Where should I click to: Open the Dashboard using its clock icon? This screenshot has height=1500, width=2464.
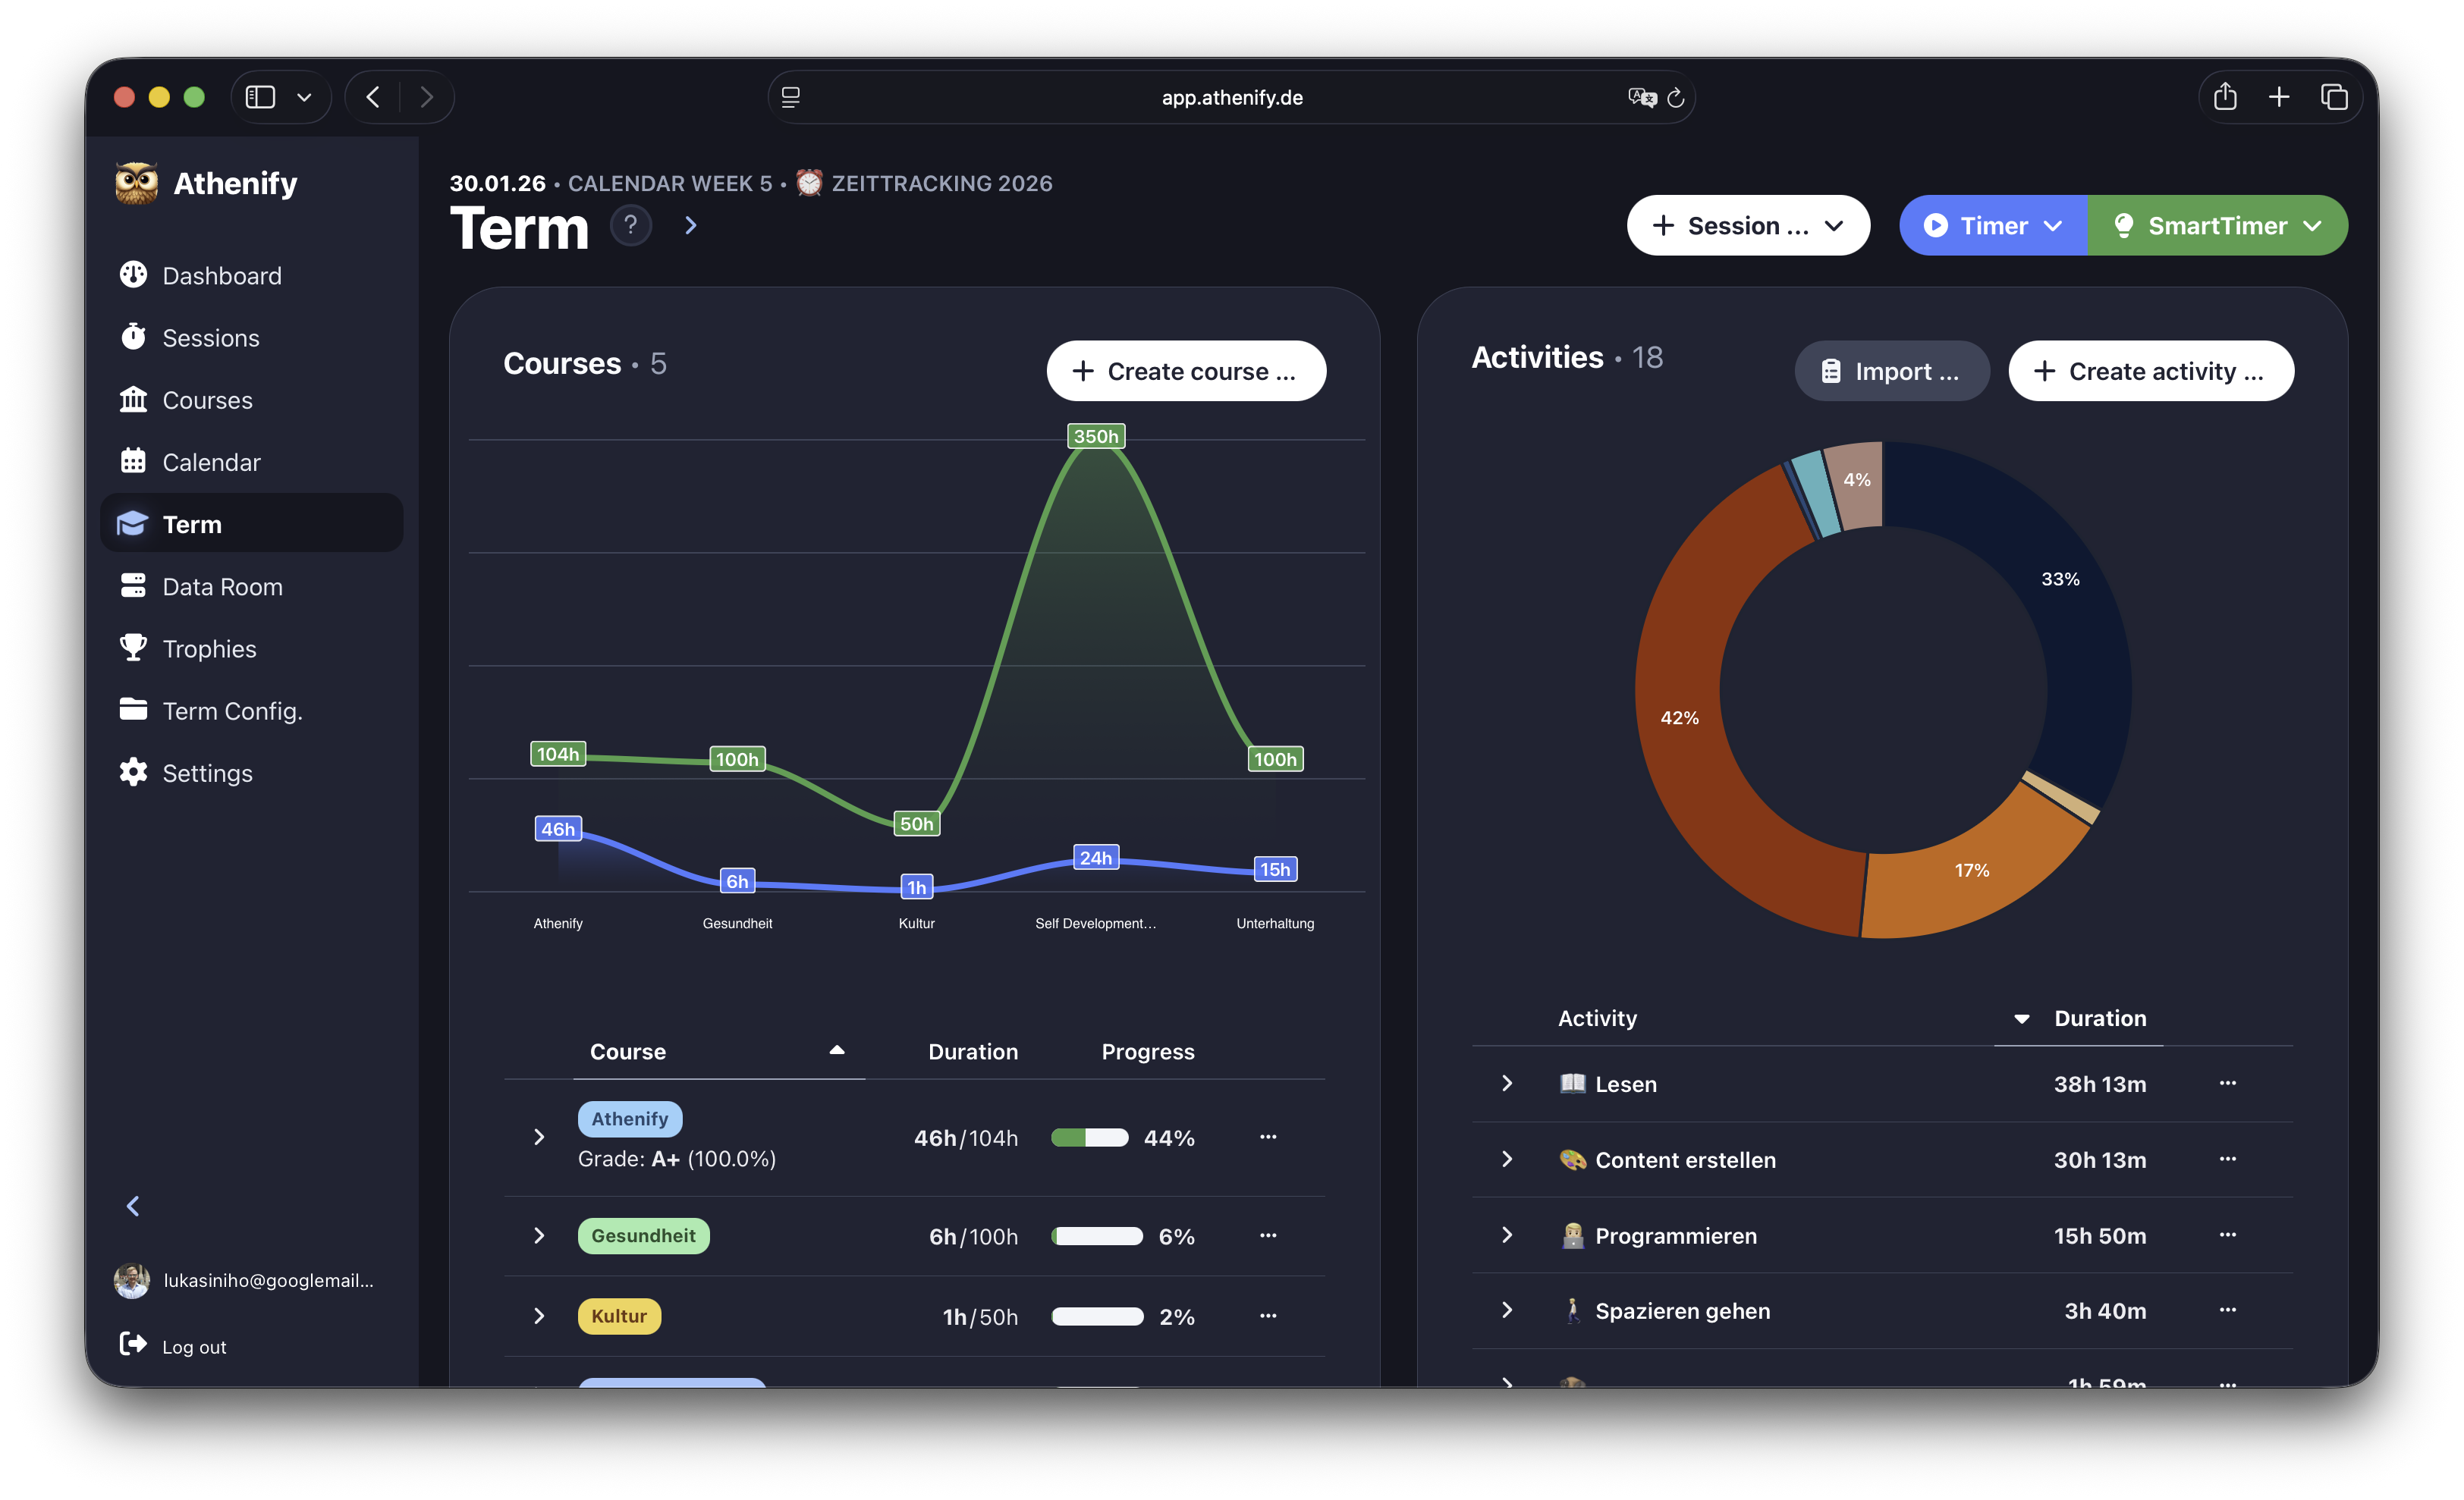(x=134, y=275)
